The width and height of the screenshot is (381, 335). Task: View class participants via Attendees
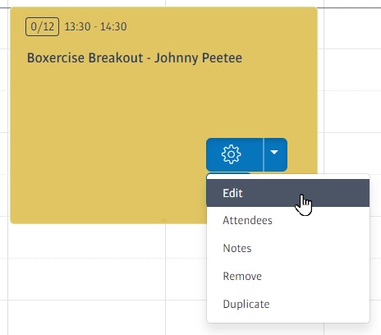(x=288, y=220)
